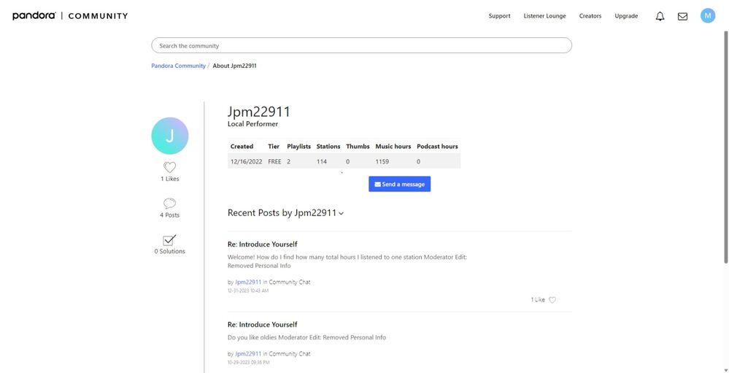Open the Listener Lounge menu item
The width and height of the screenshot is (729, 373).
[544, 16]
